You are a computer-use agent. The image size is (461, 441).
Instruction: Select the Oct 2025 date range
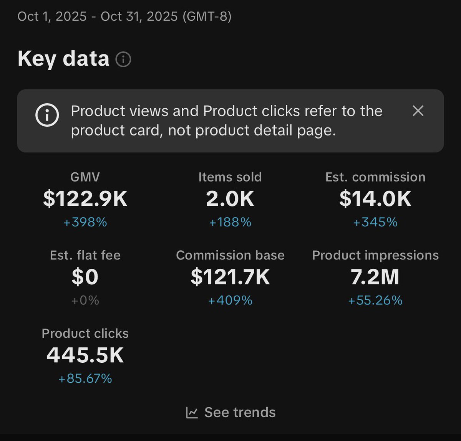click(x=124, y=17)
